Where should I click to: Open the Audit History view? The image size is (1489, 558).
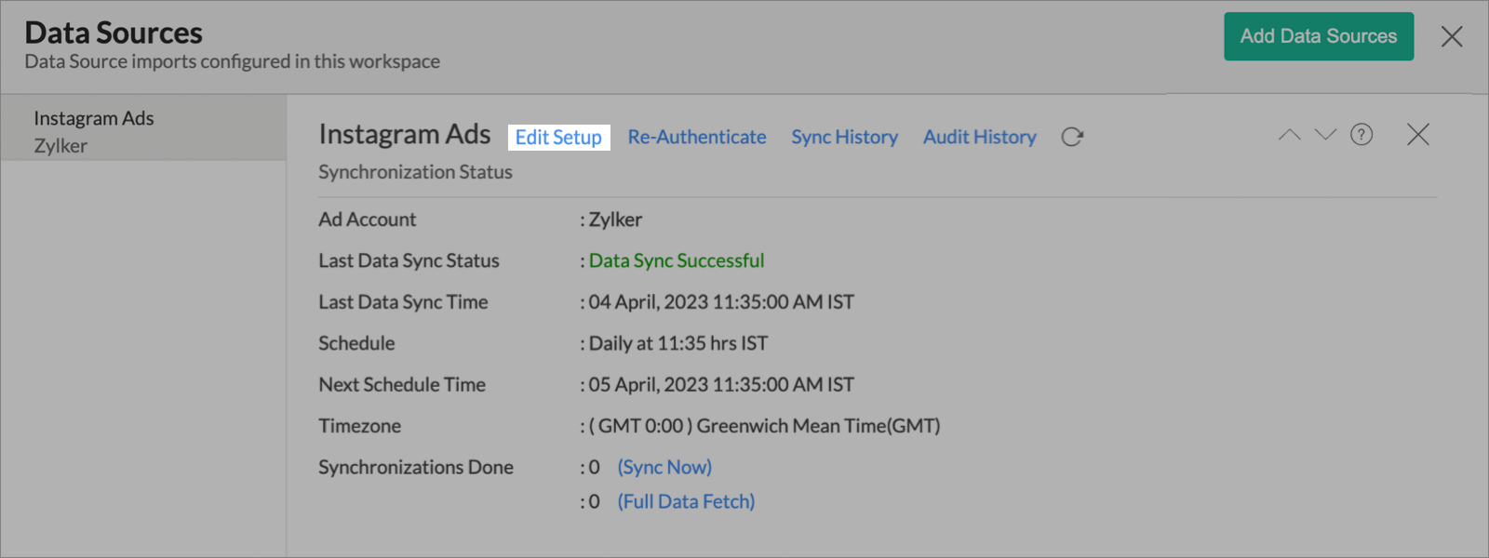(979, 138)
